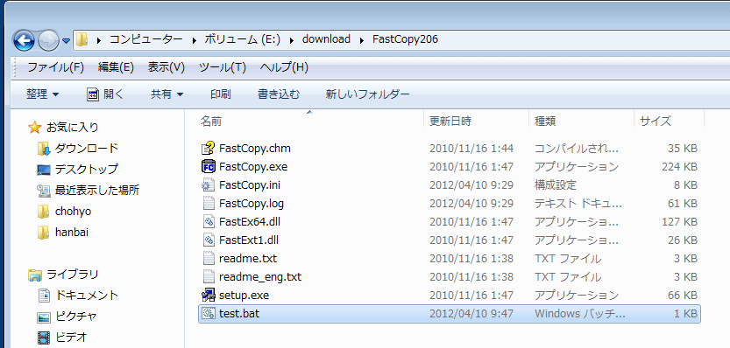Click the 2012/04/10 9:47 date of test.bat
The width and height of the screenshot is (730, 348).
(471, 314)
